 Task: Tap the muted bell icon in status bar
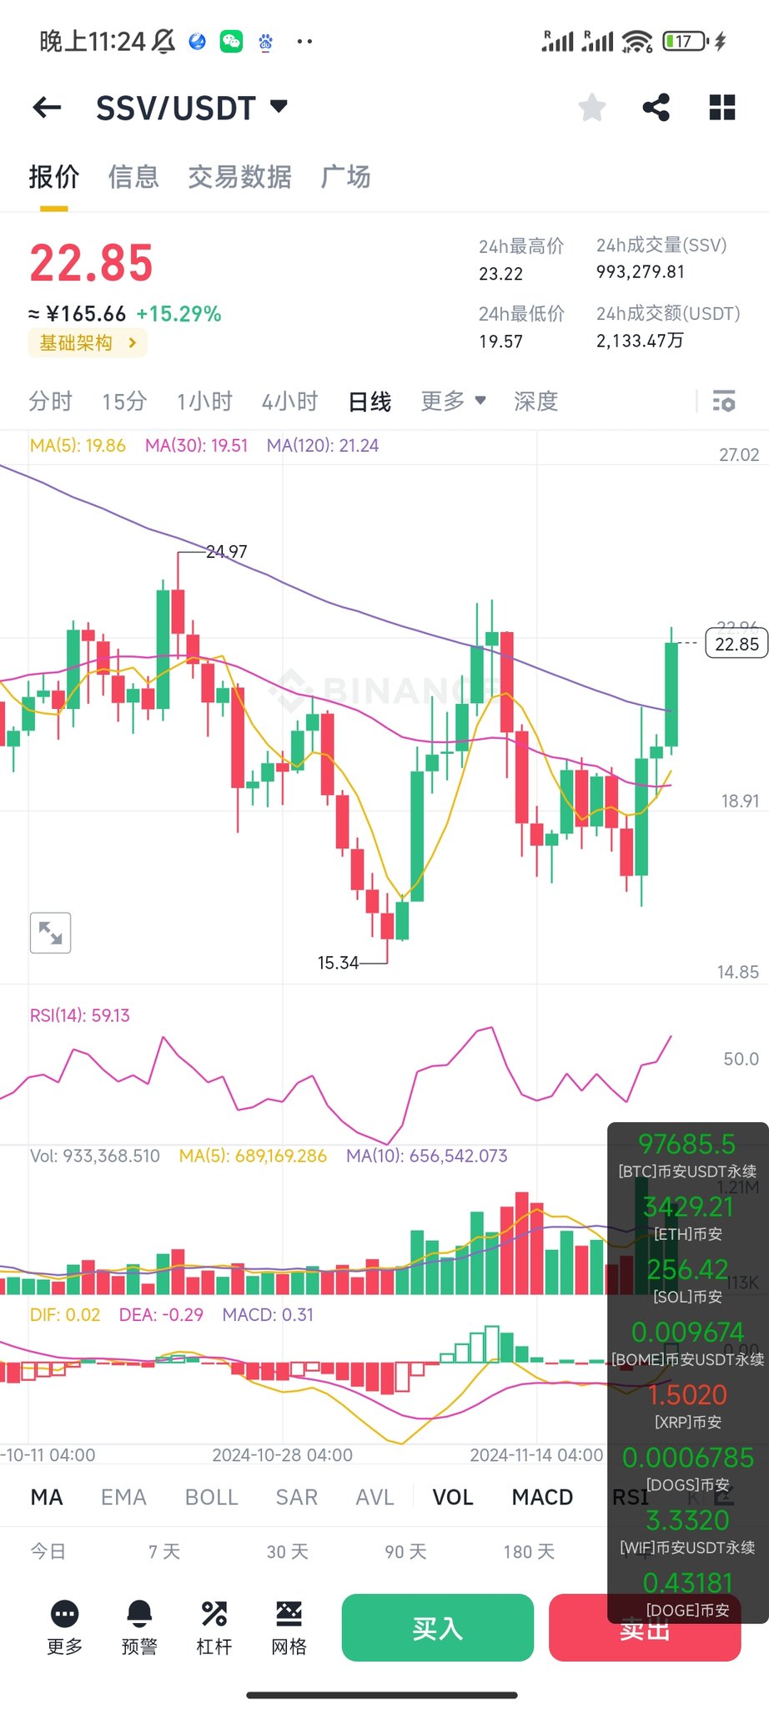point(164,41)
